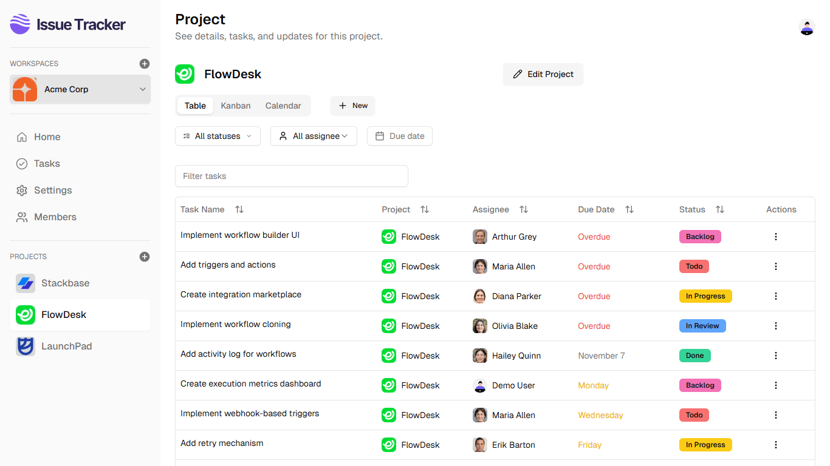Viewport: 830px width, 466px height.
Task: Click the Edit Project button
Action: (x=543, y=74)
